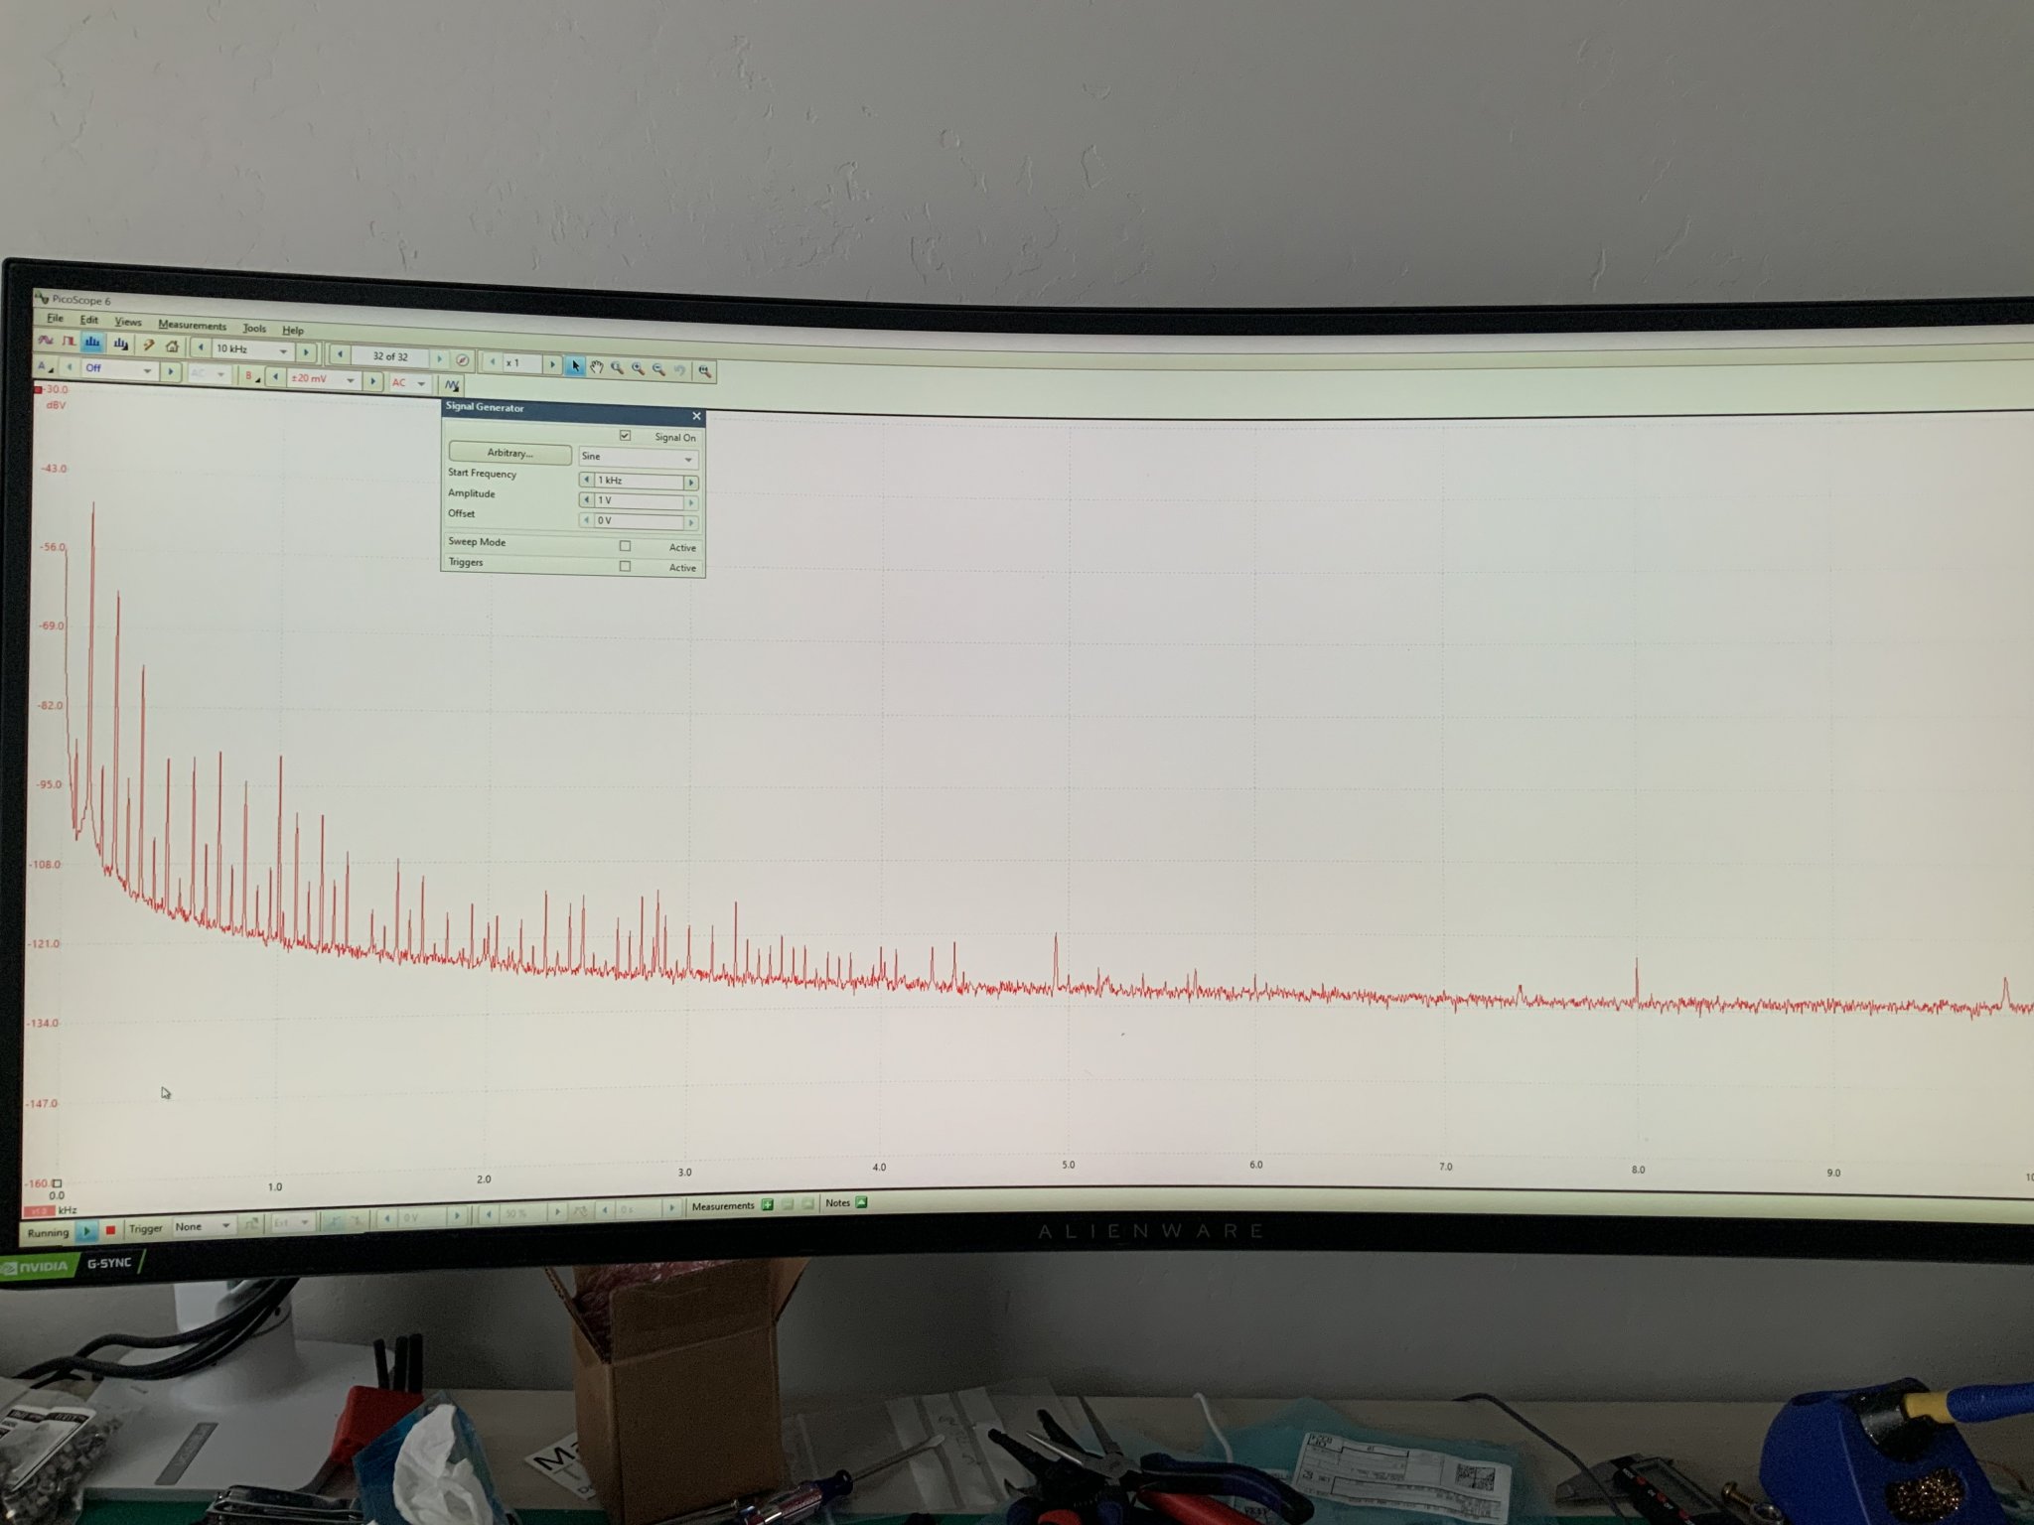The image size is (2034, 1525).
Task: Switch to Scope mode icon
Action: [45, 340]
